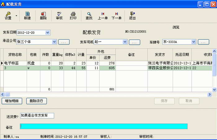
Task: Click the 打印 print toolbar icon
Action: click(x=73, y=16)
